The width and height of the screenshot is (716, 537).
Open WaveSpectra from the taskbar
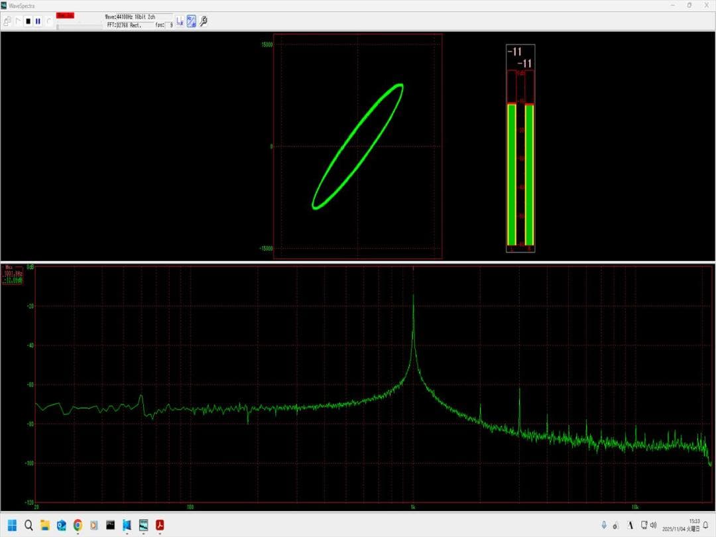coord(143,525)
